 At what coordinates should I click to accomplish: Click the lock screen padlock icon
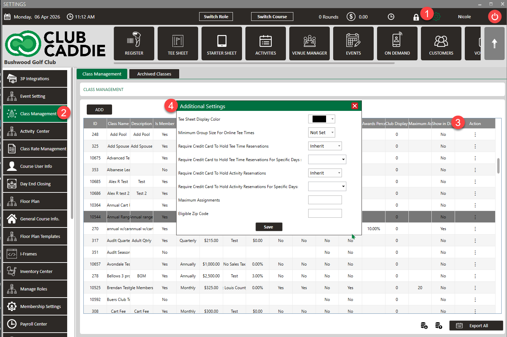tap(416, 17)
